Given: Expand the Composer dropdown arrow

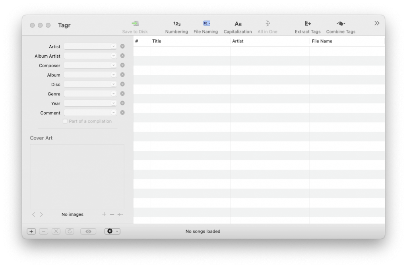Looking at the screenshot, I should click(x=113, y=65).
